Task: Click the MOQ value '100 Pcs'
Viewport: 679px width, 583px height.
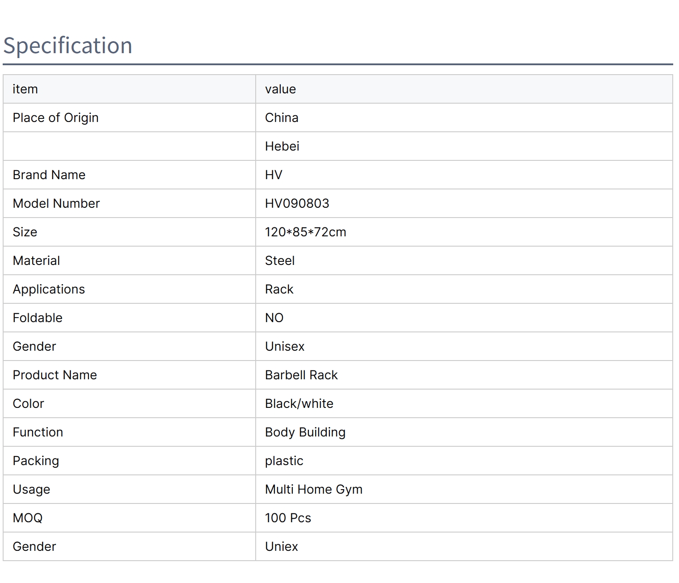Action: coord(288,518)
